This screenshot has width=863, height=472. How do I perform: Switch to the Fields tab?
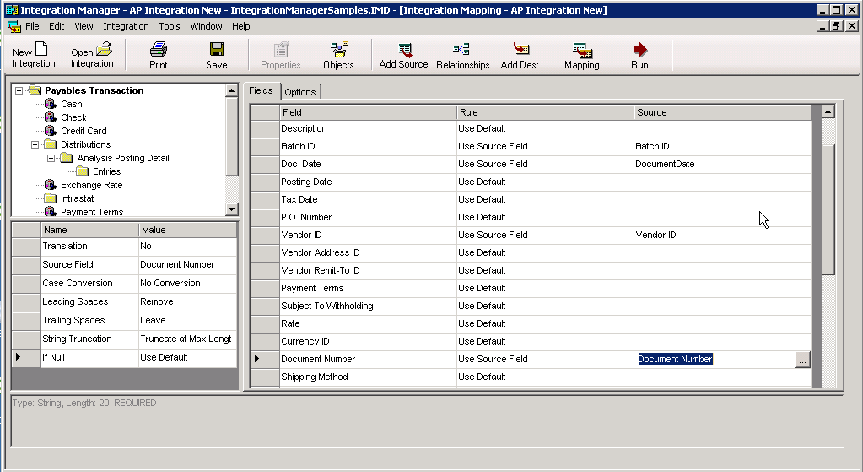pyautogui.click(x=261, y=90)
